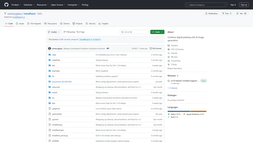The width and height of the screenshot is (253, 142).
Task: Show the + 2 releases link
Action: click(x=172, y=88)
